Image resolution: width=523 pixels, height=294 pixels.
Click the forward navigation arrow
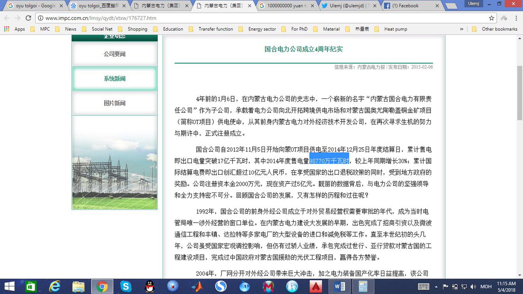coord(17,18)
